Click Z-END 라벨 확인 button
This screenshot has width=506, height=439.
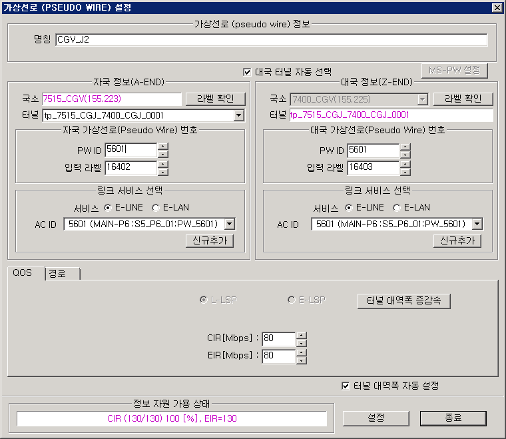coord(463,99)
